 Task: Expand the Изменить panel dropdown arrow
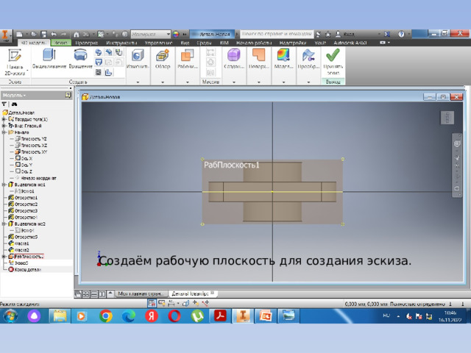138,82
